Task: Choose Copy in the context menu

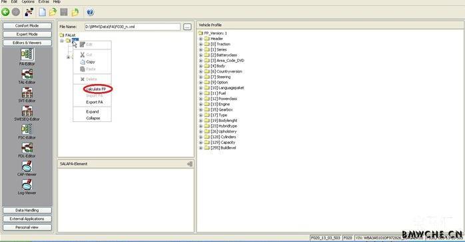Action: tap(91, 62)
